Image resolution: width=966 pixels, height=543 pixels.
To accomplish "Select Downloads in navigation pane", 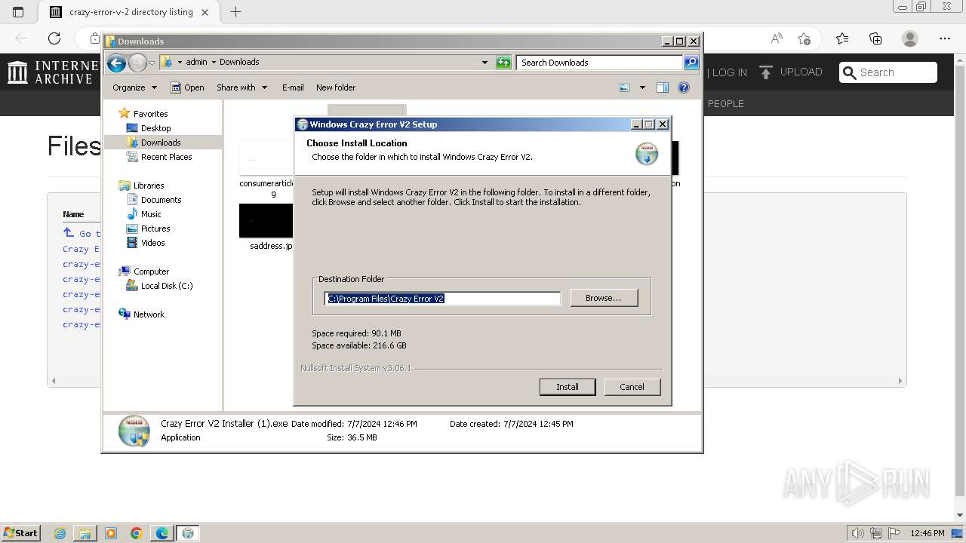I will (x=161, y=143).
